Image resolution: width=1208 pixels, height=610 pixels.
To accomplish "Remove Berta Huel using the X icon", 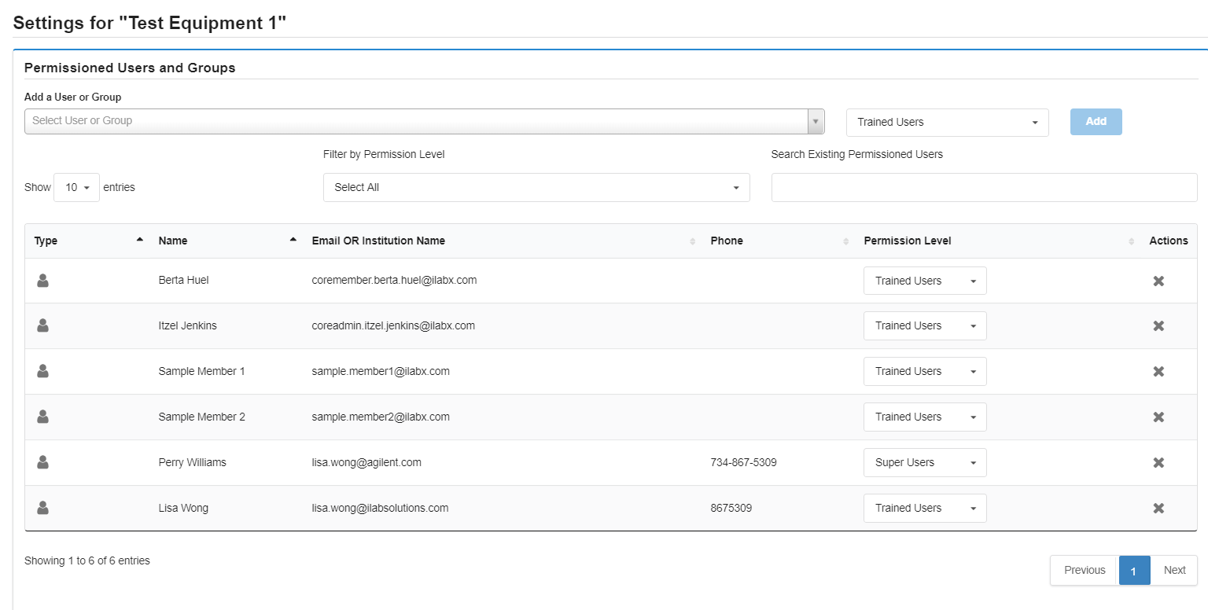I will coord(1158,281).
